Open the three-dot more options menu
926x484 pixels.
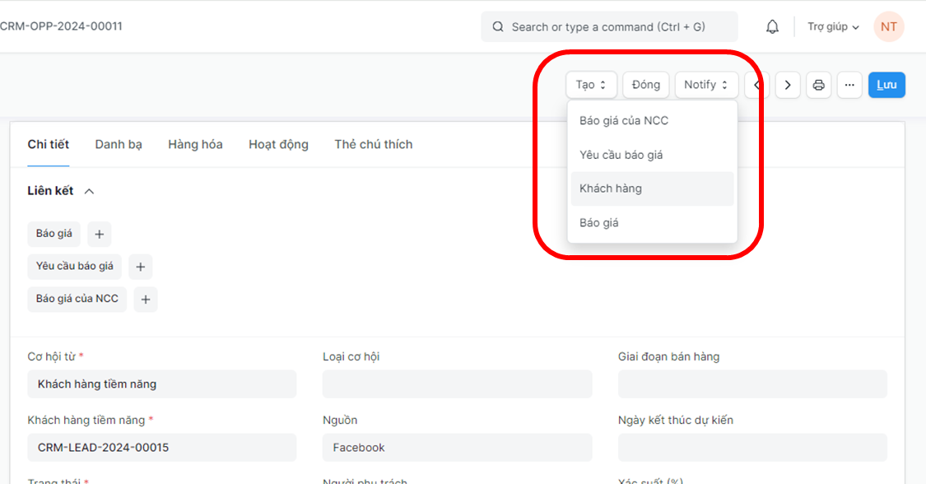pyautogui.click(x=849, y=85)
